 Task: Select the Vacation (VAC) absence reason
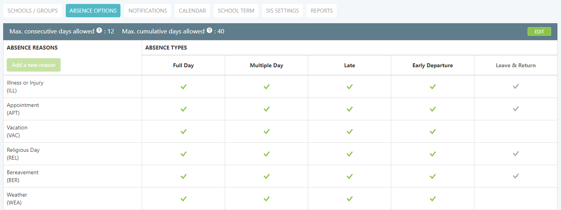(17, 131)
